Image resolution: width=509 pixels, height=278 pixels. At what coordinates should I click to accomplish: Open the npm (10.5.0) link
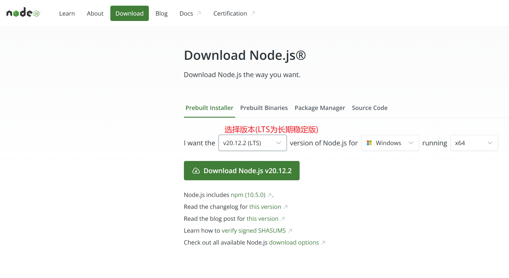click(x=248, y=195)
